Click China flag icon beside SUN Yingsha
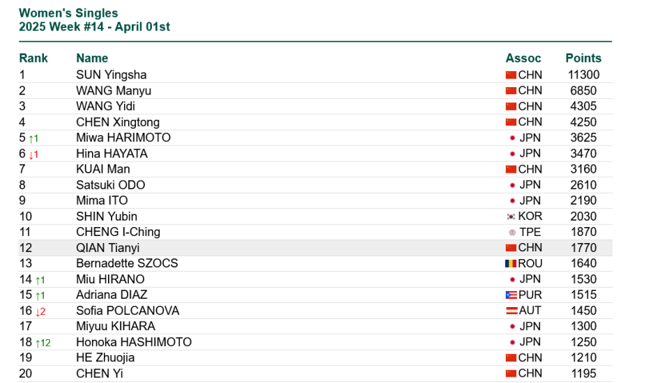Image resolution: width=669 pixels, height=383 pixels. click(511, 75)
